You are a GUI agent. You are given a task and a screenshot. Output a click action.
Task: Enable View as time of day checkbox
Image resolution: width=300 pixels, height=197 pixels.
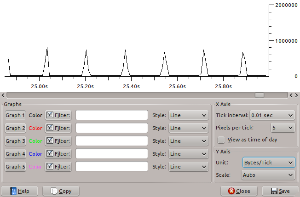[221, 140]
